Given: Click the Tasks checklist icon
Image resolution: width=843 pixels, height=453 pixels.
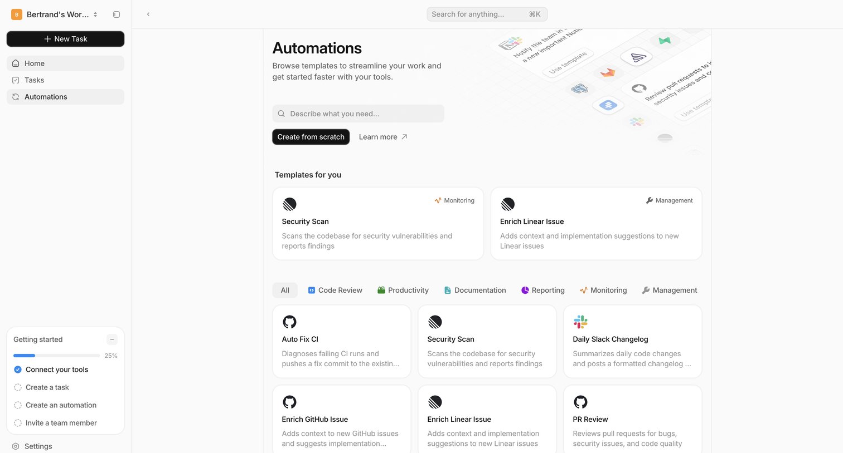Looking at the screenshot, I should coord(16,80).
